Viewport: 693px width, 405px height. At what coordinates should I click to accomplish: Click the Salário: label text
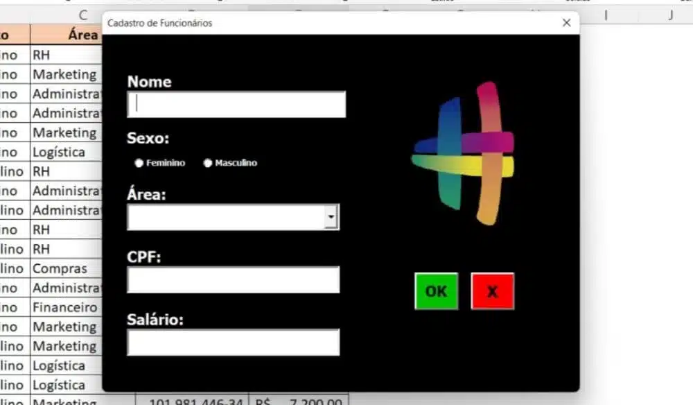coord(155,320)
